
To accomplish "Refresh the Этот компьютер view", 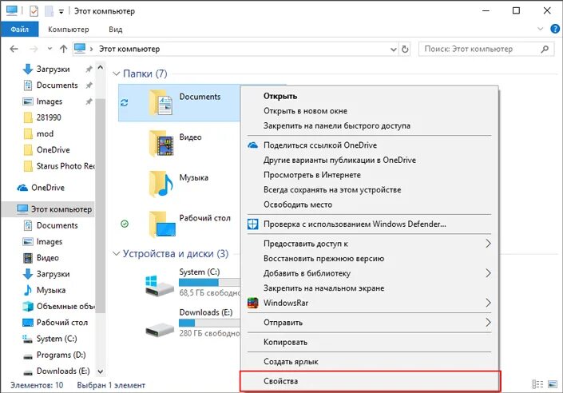I will [405, 50].
